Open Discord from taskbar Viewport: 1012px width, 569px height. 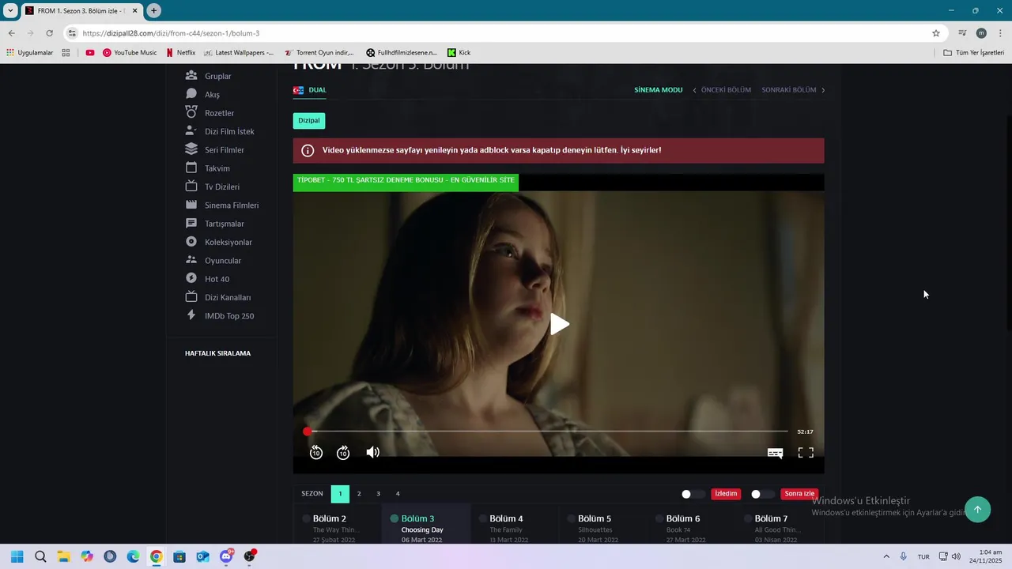(x=226, y=556)
